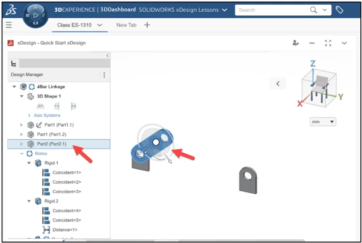Switch to the Class ES-1310 tab

pyautogui.click(x=75, y=25)
